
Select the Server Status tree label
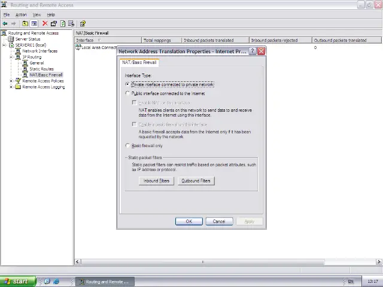(x=28, y=39)
